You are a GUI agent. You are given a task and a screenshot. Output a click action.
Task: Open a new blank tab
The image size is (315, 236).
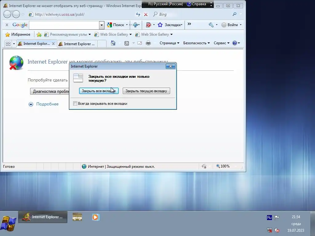click(x=102, y=44)
